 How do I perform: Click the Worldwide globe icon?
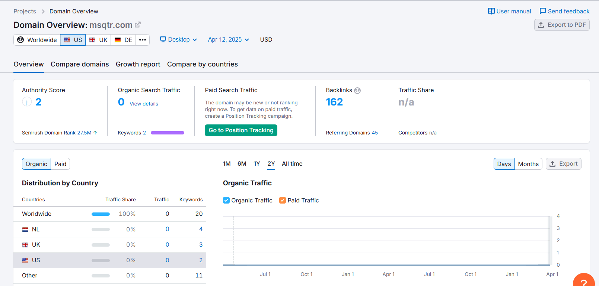[x=20, y=40]
